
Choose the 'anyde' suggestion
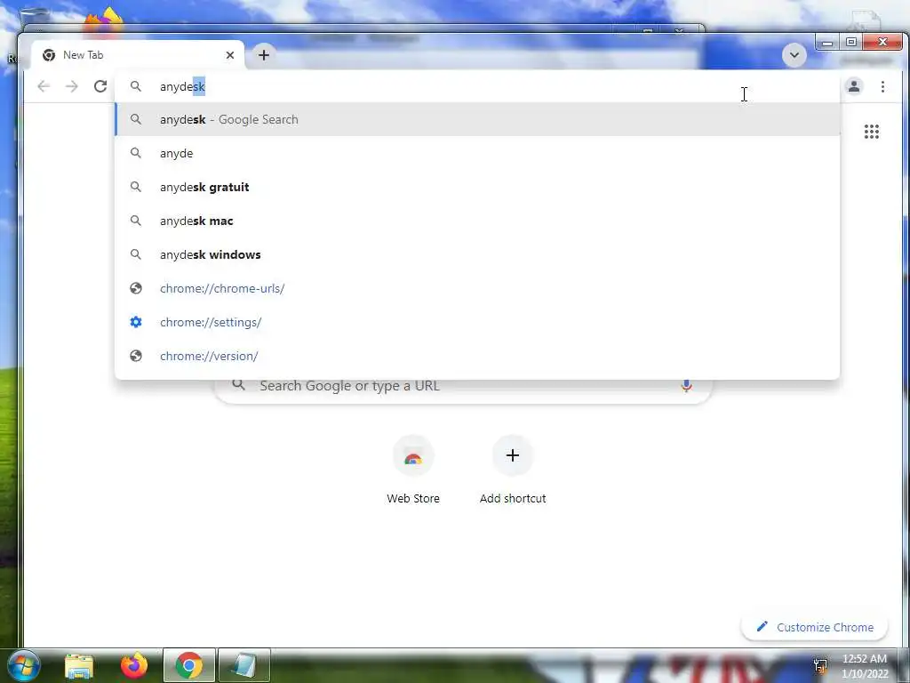[x=477, y=153]
